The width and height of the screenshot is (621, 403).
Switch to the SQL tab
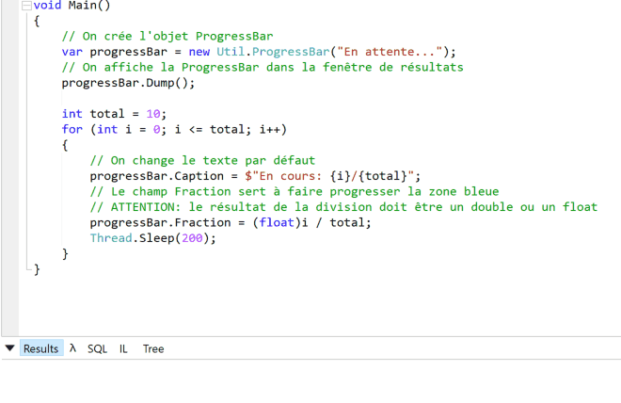(97, 348)
